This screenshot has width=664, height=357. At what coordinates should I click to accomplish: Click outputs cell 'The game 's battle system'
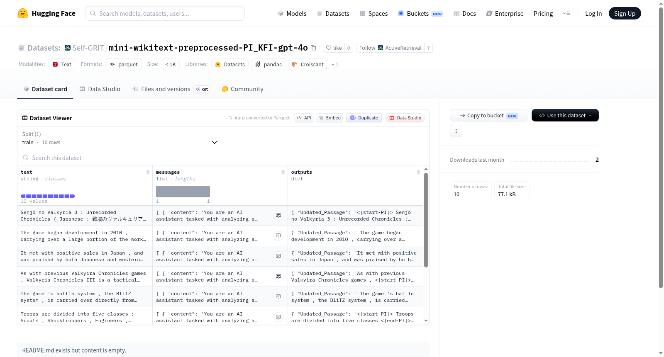355,297
